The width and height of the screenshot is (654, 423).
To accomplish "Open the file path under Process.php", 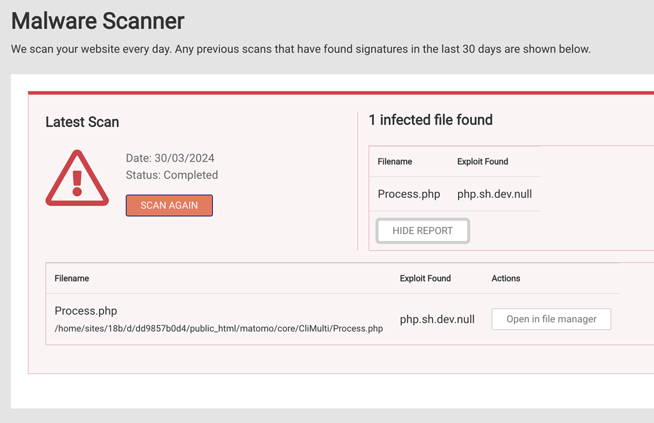I will click(x=218, y=329).
